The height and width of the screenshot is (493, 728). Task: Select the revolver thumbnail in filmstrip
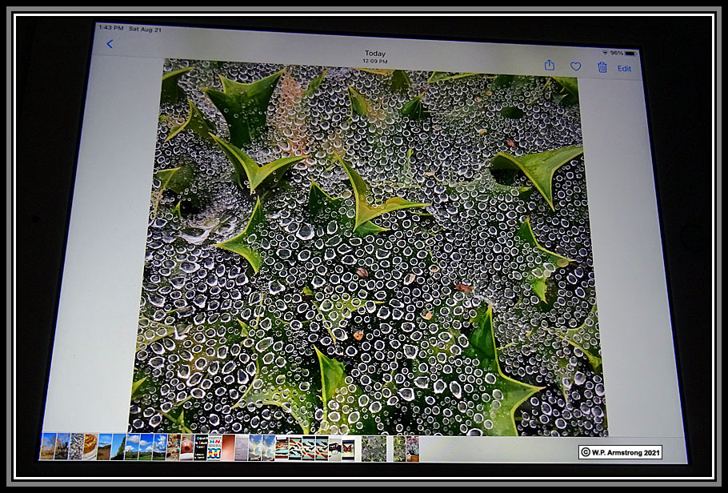coord(335,447)
